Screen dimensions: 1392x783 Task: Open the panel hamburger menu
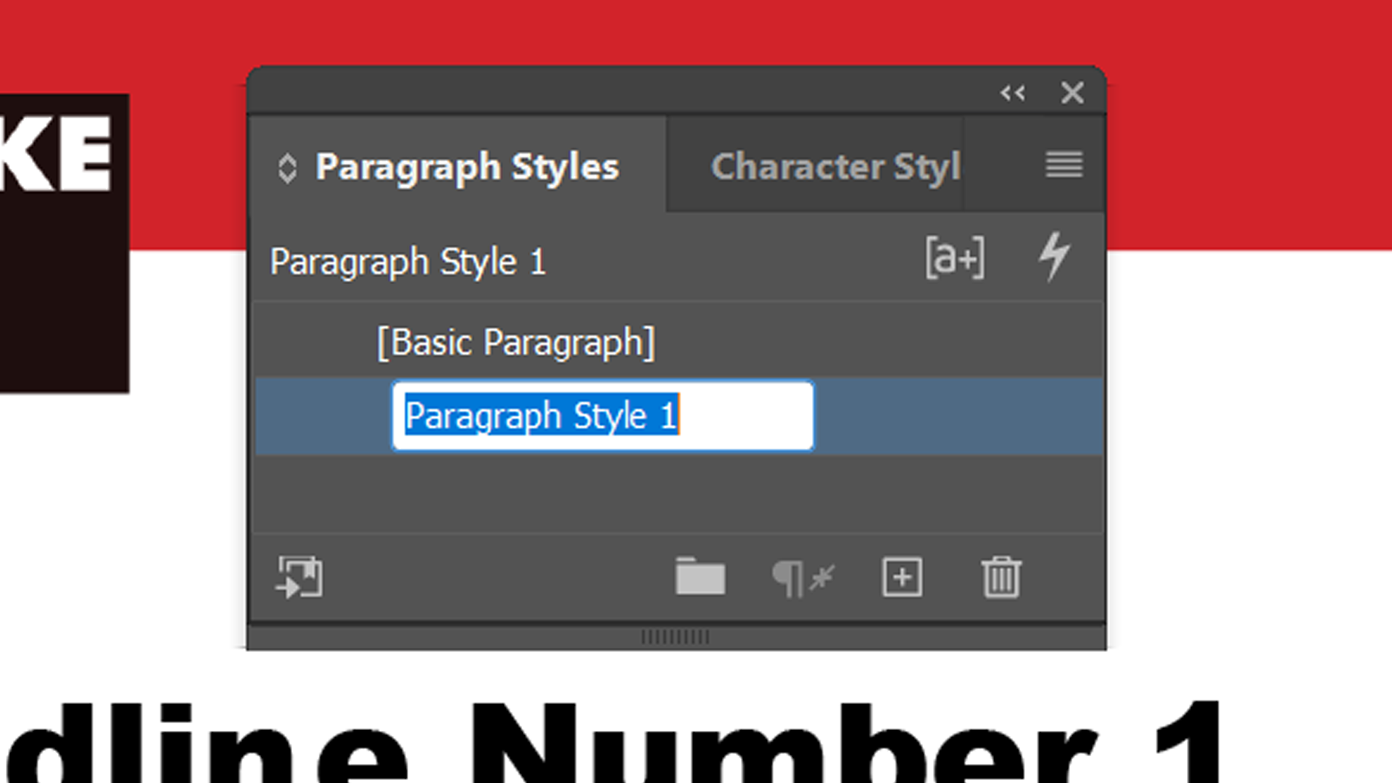point(1064,165)
